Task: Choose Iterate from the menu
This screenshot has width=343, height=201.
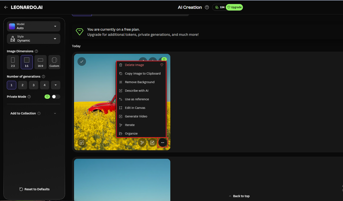Action: tap(141, 125)
